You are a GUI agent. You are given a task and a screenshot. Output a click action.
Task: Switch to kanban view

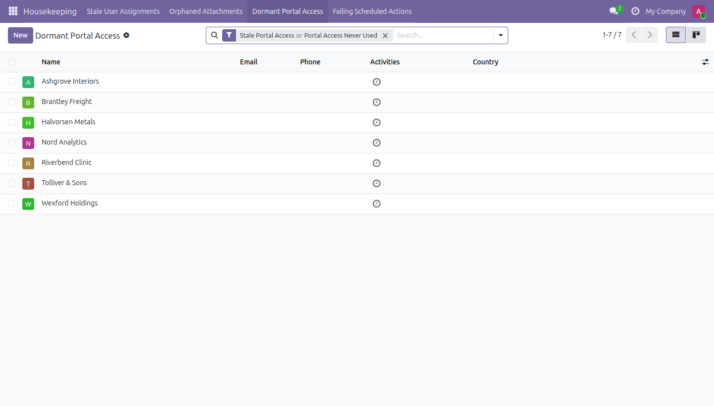point(696,35)
